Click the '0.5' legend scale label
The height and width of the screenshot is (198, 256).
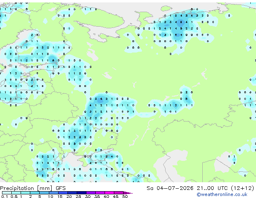(14, 196)
